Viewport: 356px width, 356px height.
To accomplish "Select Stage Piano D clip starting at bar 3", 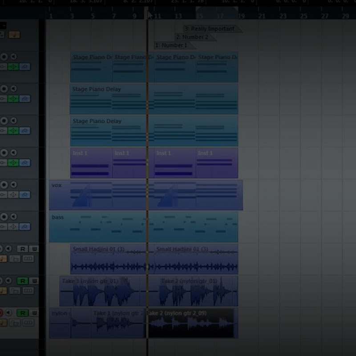I will [92, 67].
